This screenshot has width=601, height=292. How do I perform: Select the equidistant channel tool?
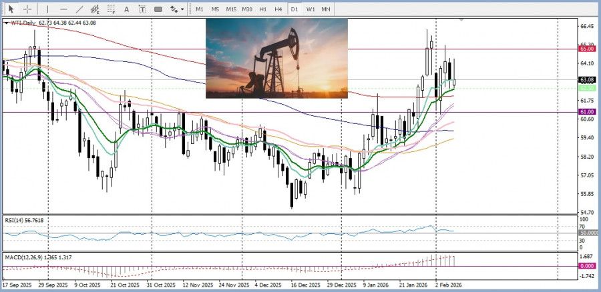[x=95, y=9]
